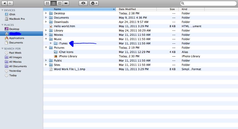Expand the Desktop folder disclosure triangle
This screenshot has width=238, height=129.
46,13
